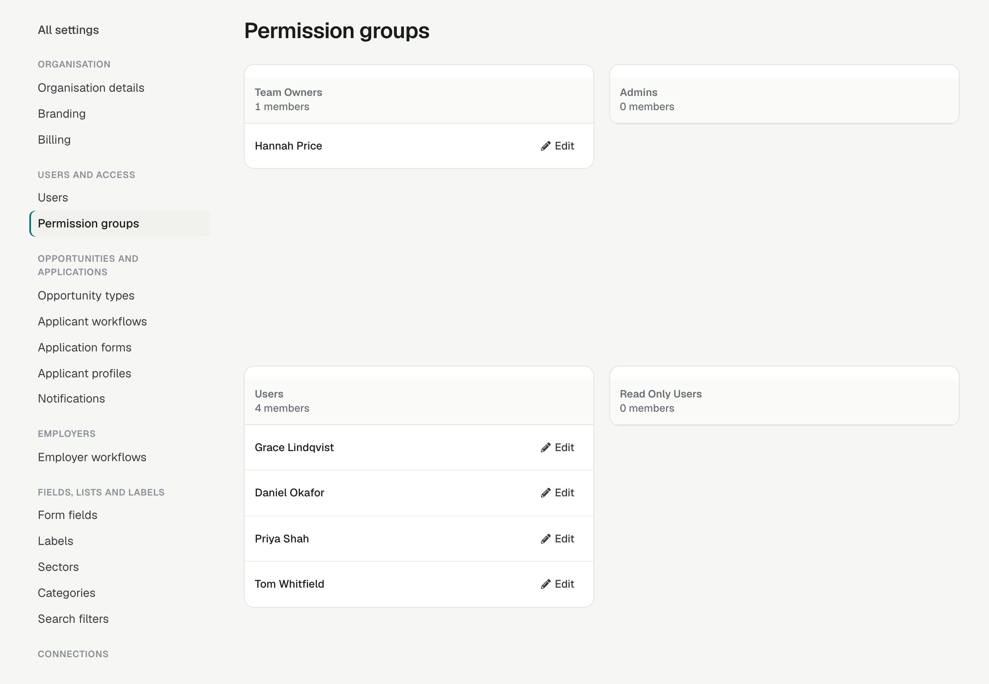Click the name Tom Whitfield
989x684 pixels.
coord(290,584)
